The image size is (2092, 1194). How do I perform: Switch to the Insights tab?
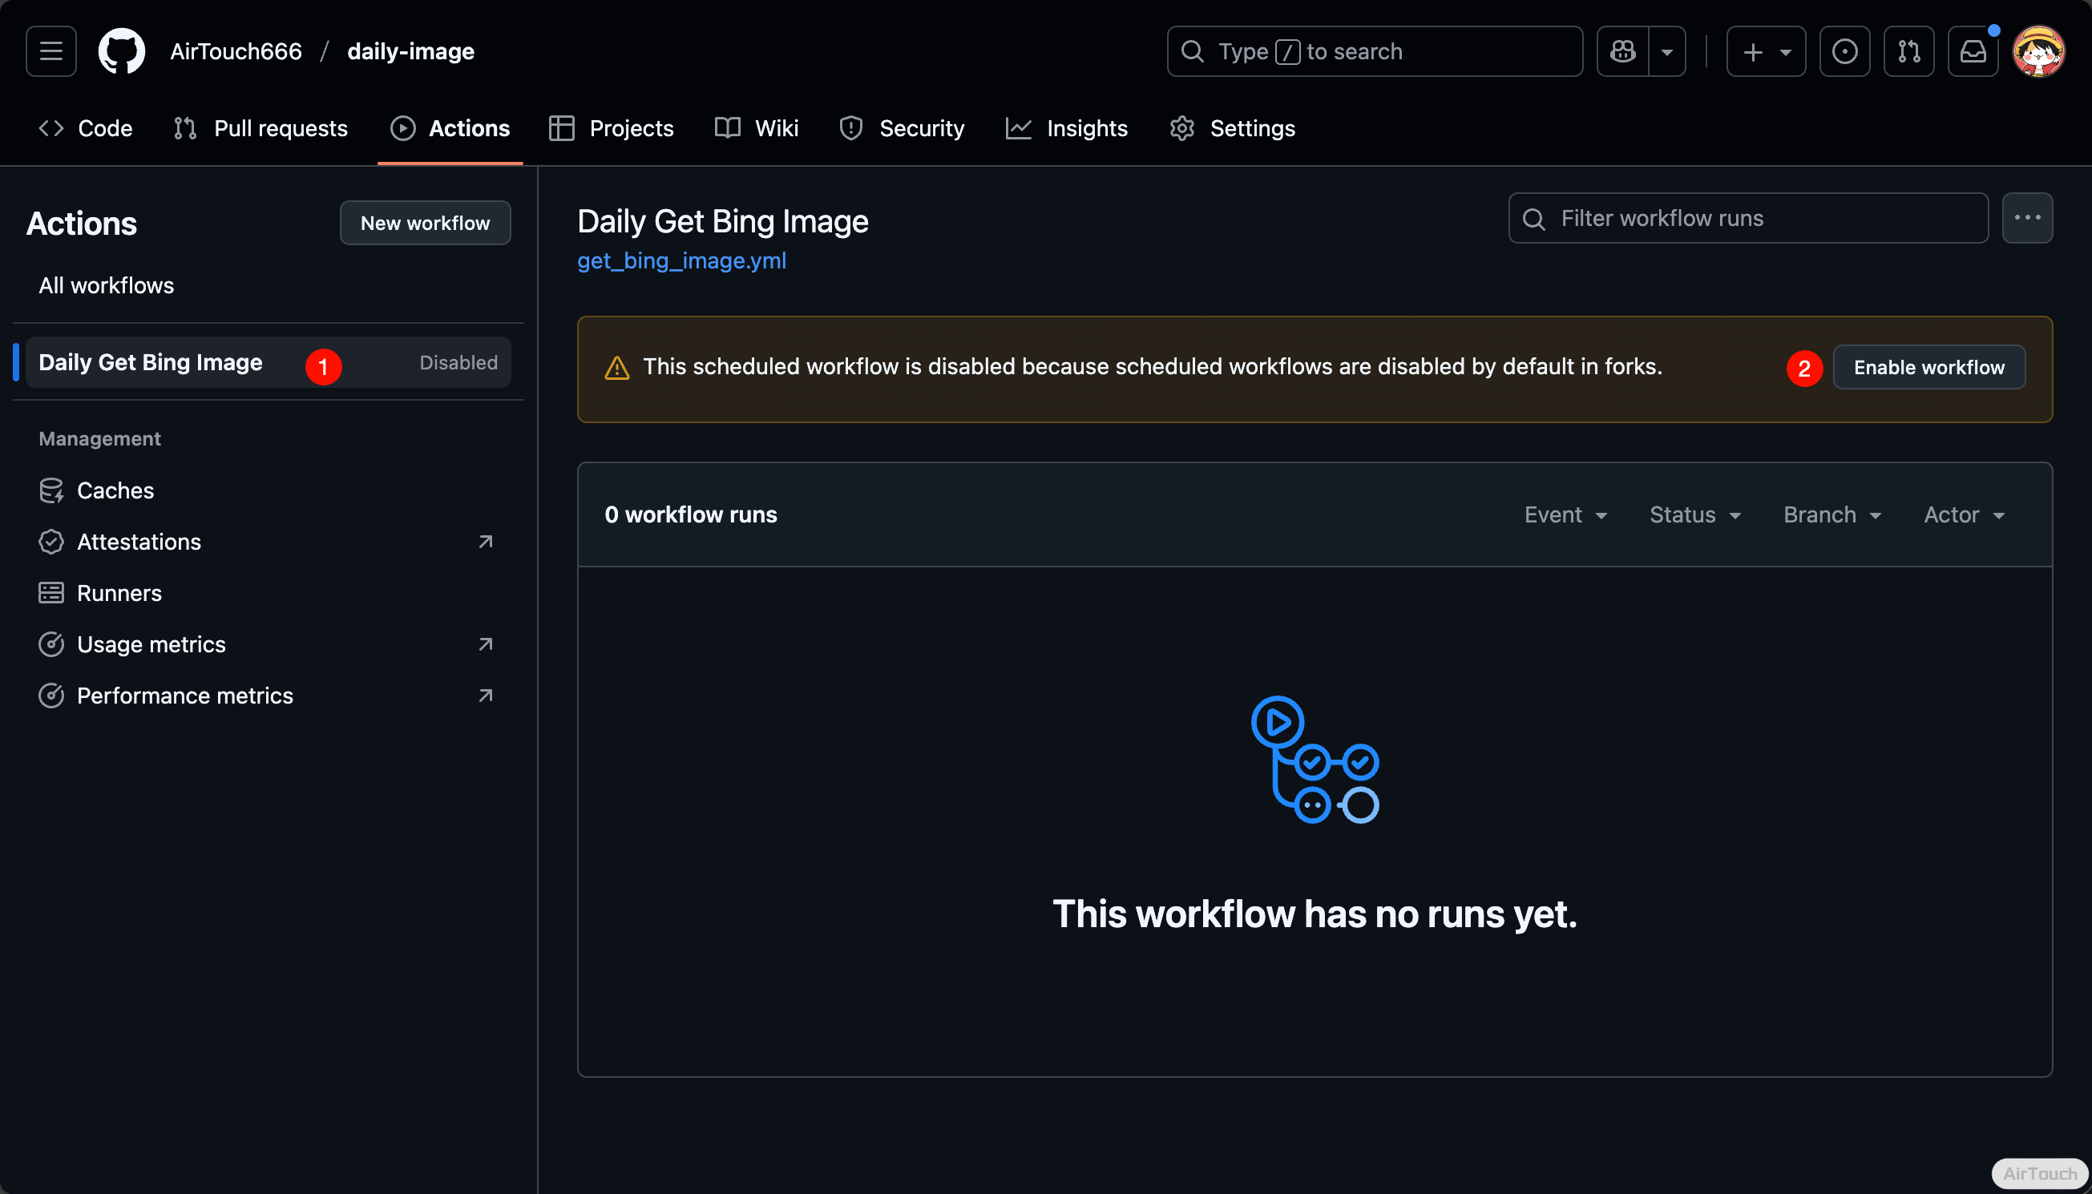[x=1067, y=129]
